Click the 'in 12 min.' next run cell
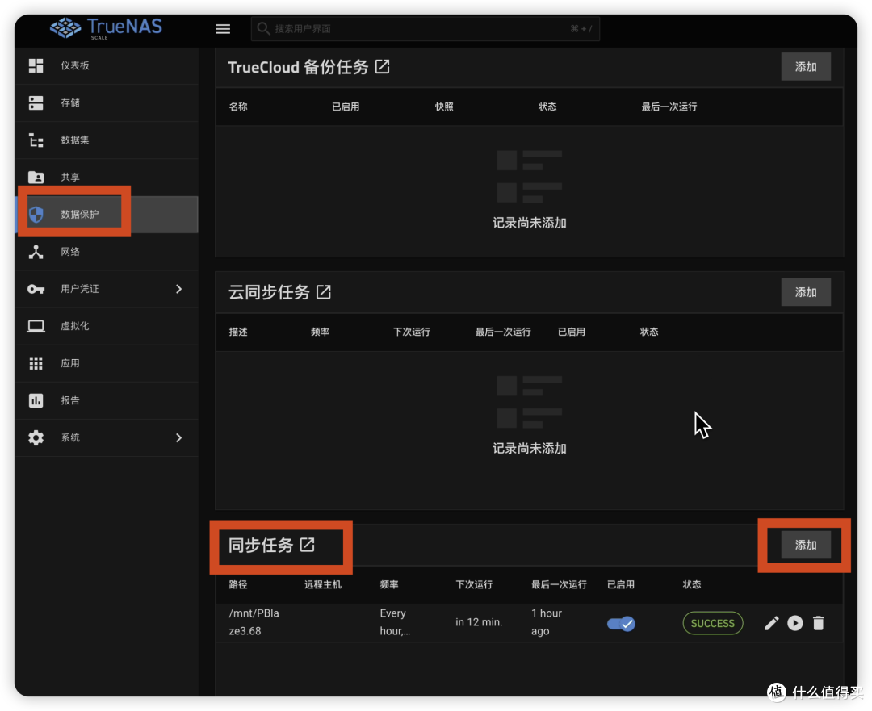 coord(479,622)
